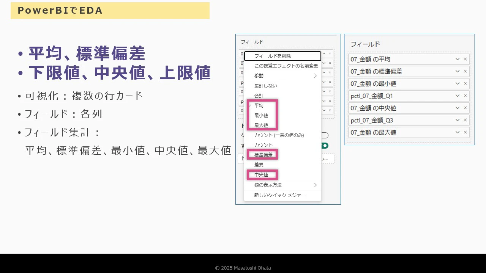The height and width of the screenshot is (273, 486).
Task: Expand the pctl_07_金額_Q3 chevron menu
Action: (x=458, y=120)
